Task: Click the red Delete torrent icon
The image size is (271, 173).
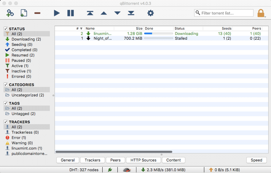Action: (x=37, y=13)
